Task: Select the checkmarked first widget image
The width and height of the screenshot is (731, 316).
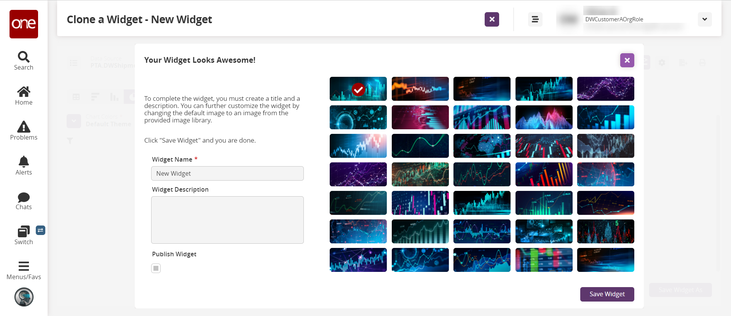Action: pyautogui.click(x=358, y=89)
